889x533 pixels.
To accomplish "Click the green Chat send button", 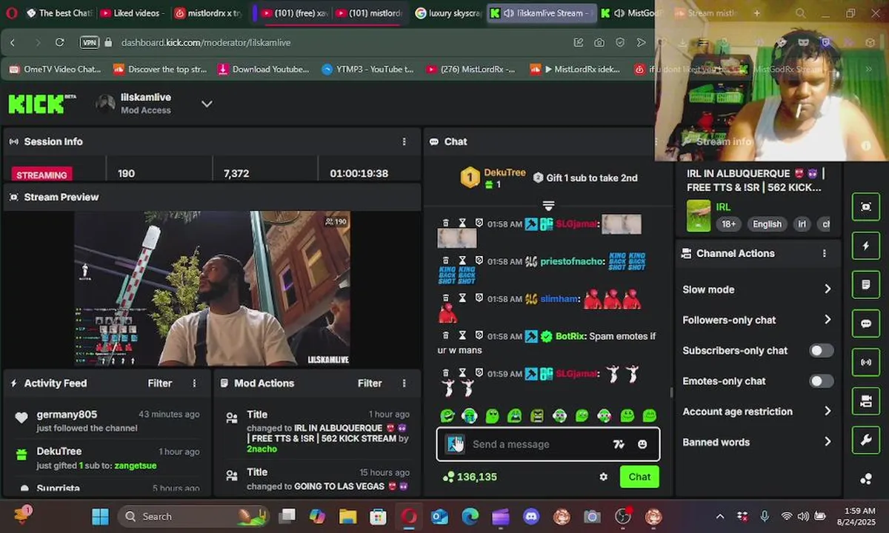I will point(639,477).
